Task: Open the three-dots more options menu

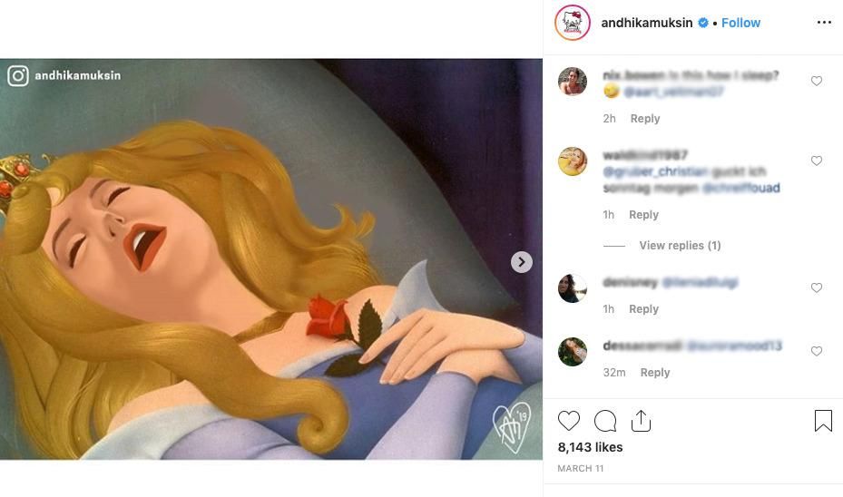Action: [824, 23]
